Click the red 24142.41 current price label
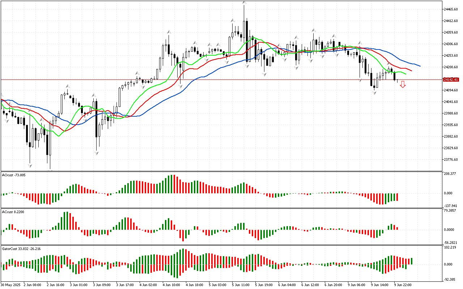This screenshot has width=463, height=289. tap(451, 79)
